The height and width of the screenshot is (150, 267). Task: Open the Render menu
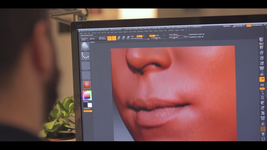click(x=146, y=31)
